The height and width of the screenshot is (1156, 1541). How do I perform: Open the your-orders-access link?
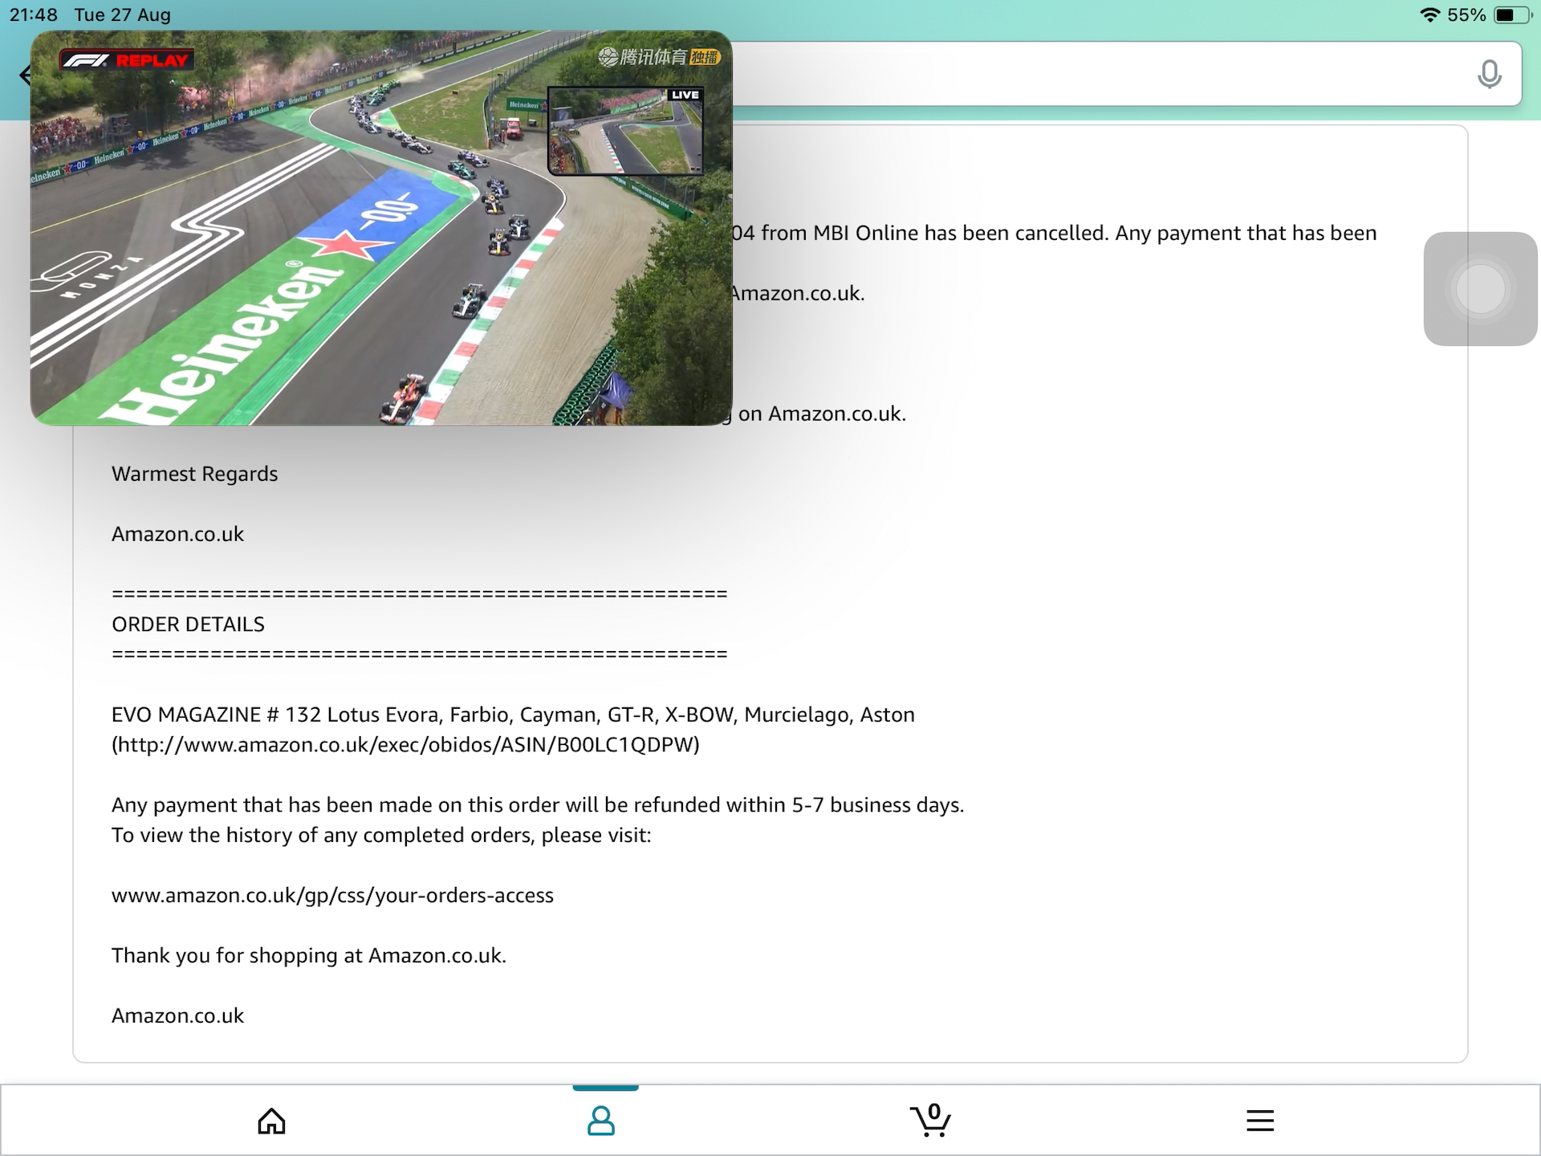(332, 895)
